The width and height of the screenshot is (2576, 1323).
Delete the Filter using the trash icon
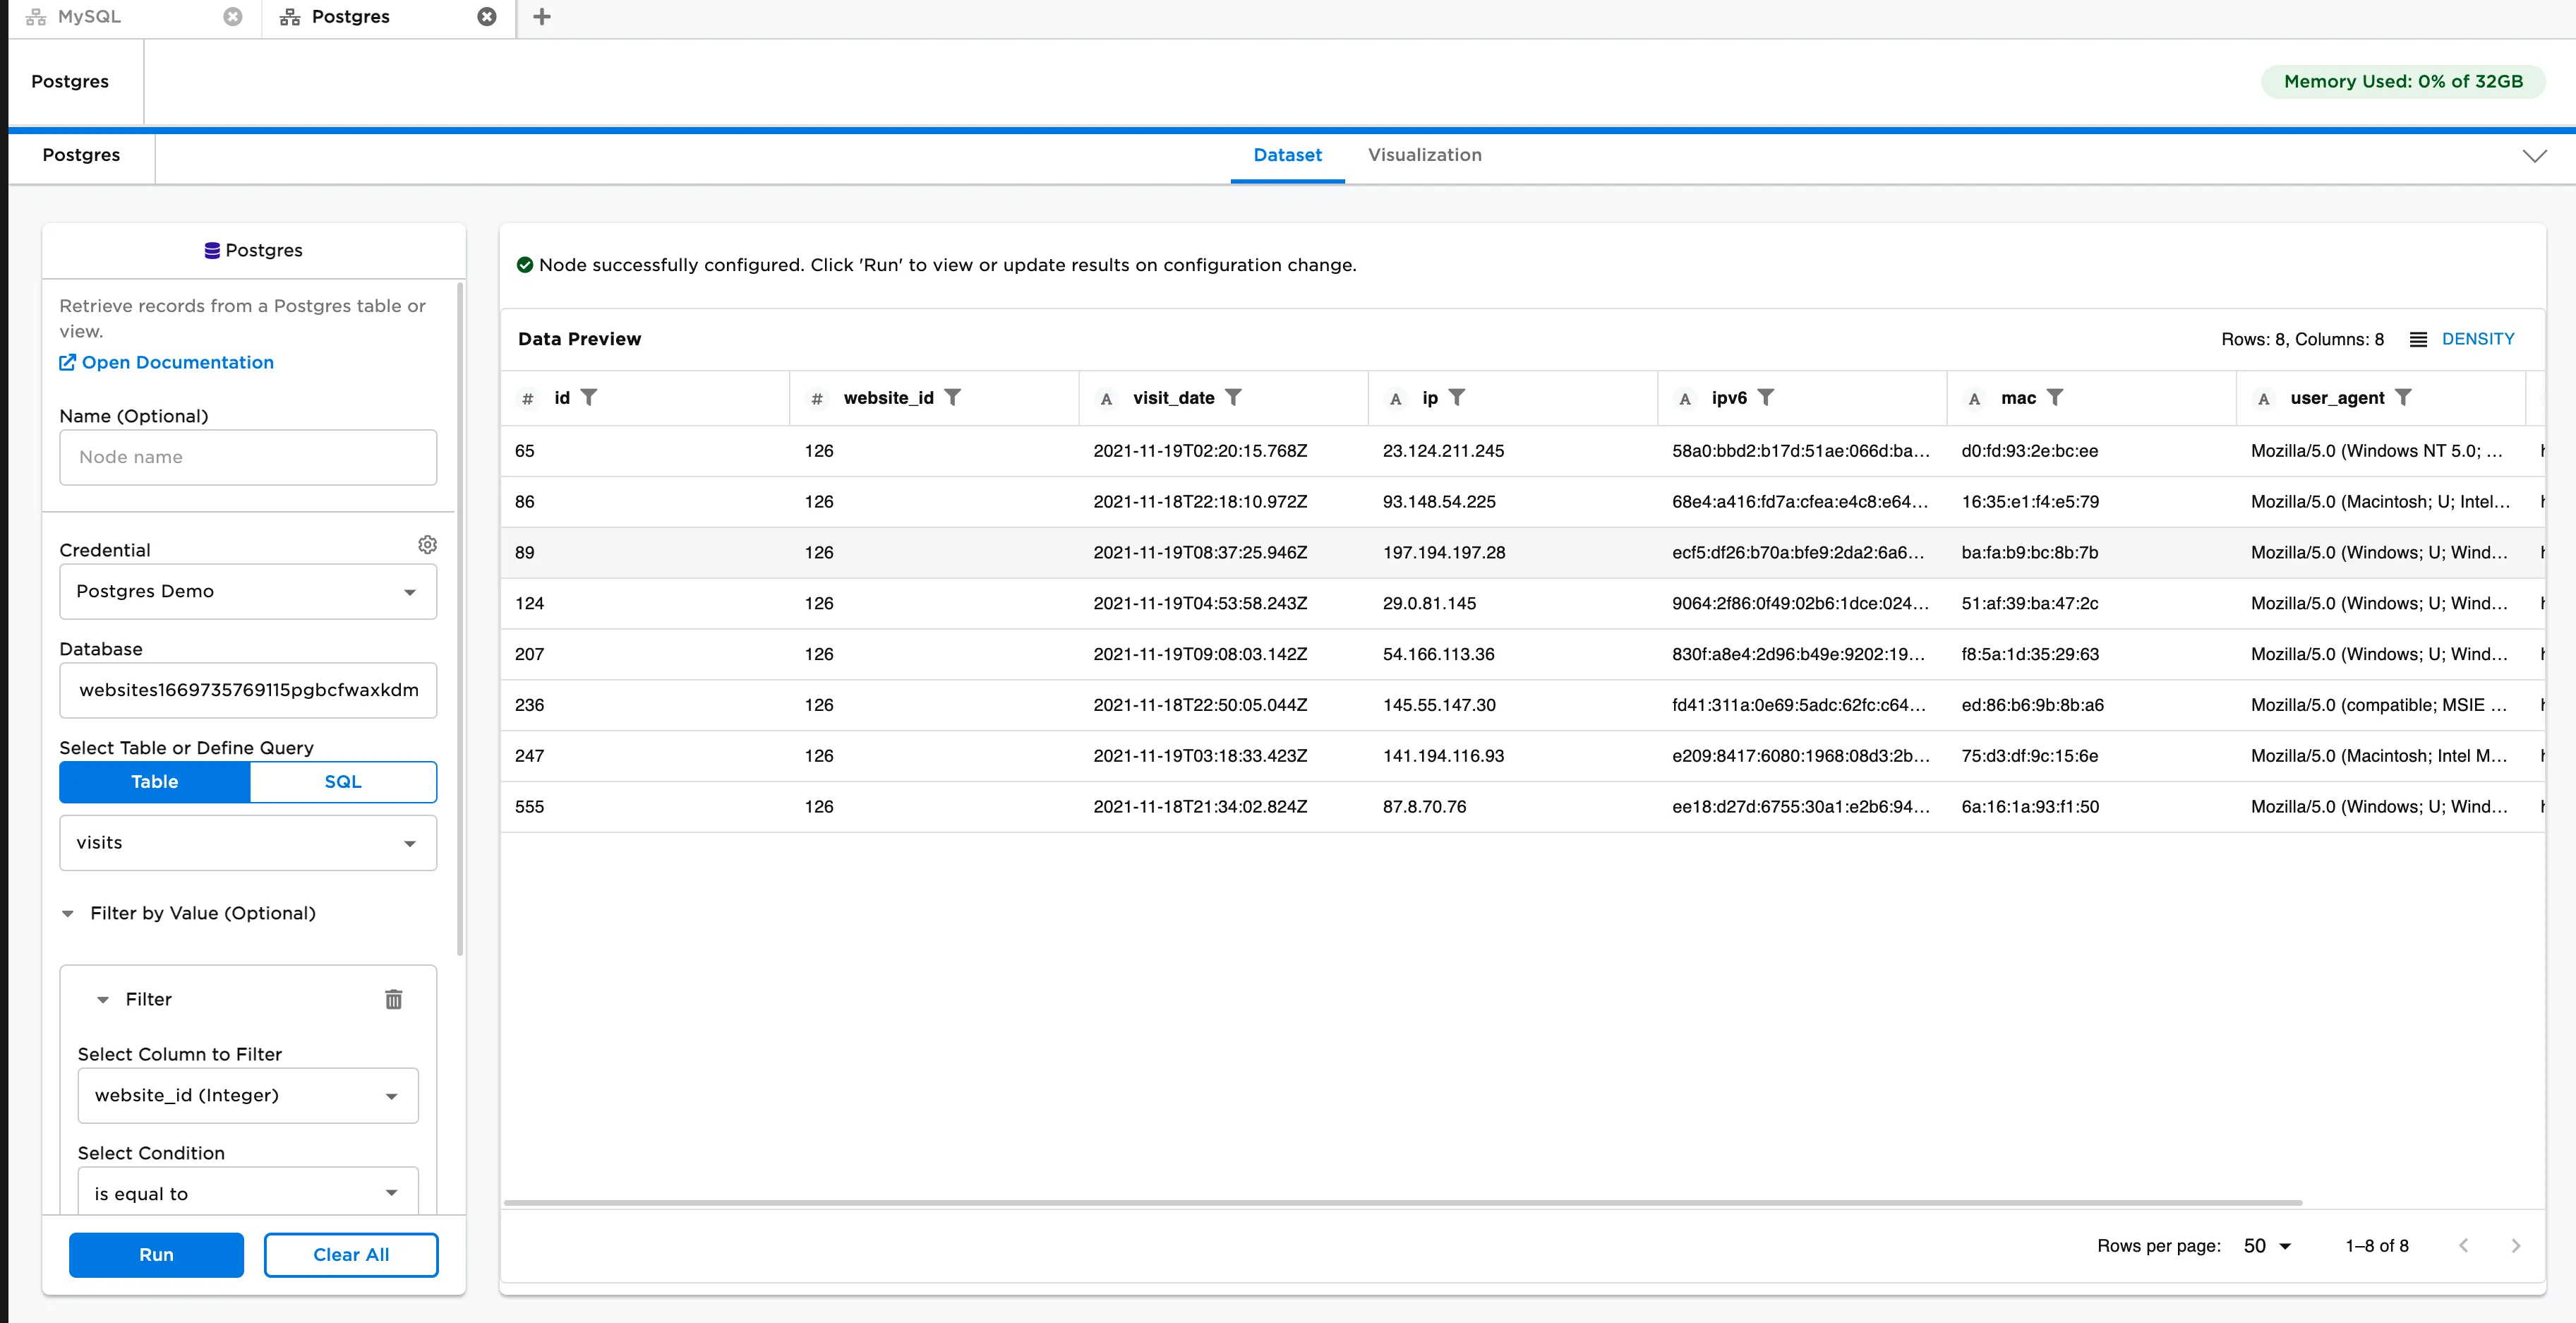pyautogui.click(x=393, y=999)
